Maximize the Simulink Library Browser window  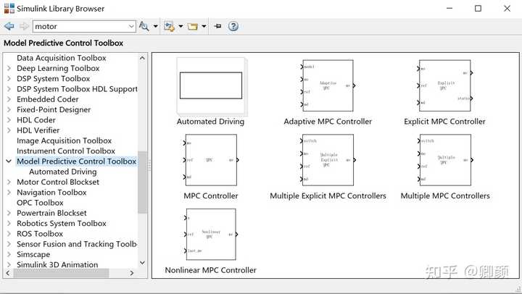(478, 8)
